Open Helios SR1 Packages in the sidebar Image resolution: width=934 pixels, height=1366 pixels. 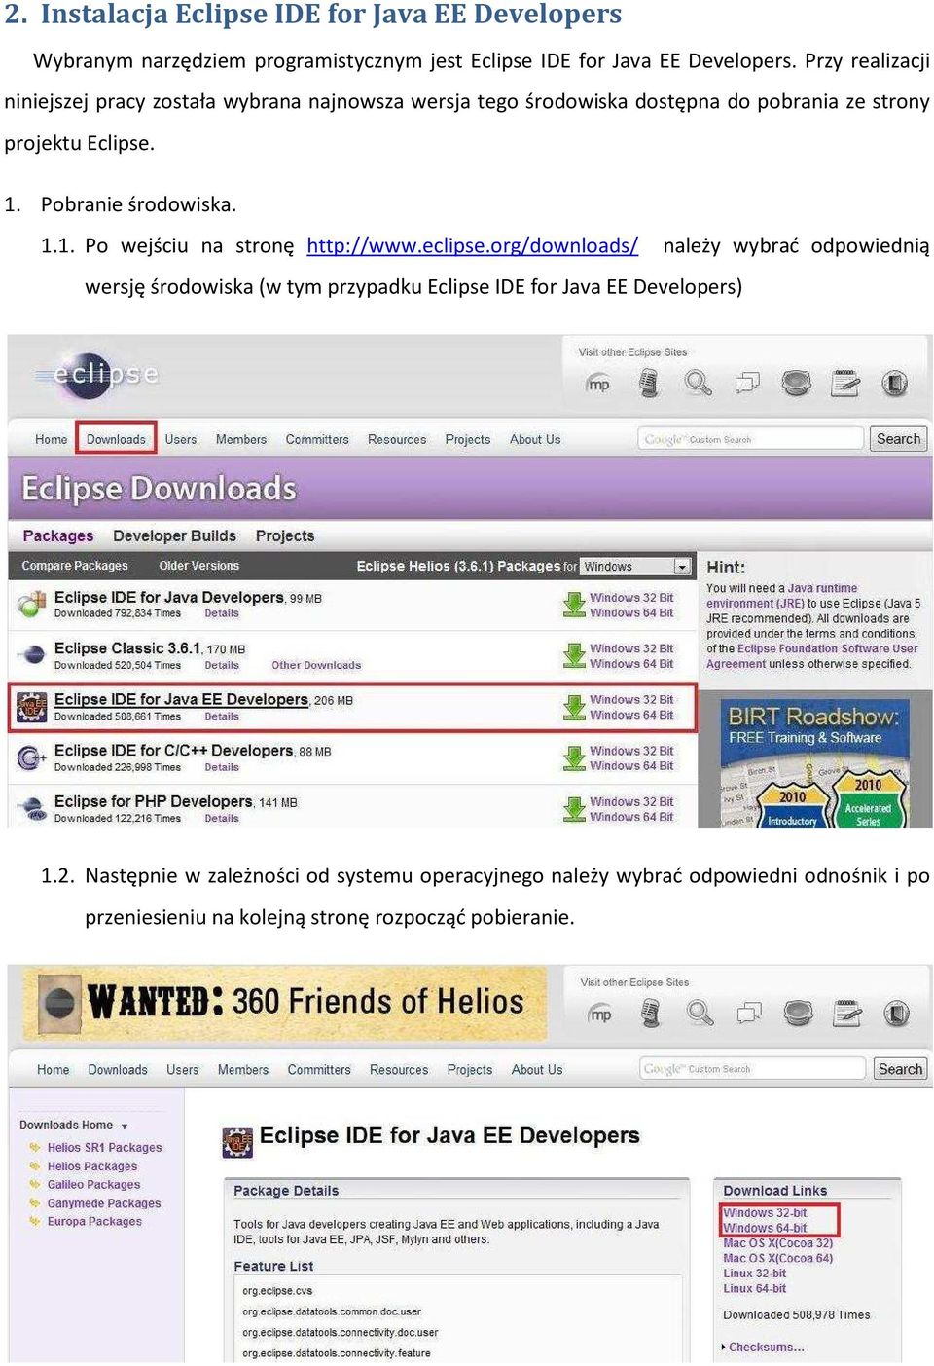pyautogui.click(x=104, y=1148)
